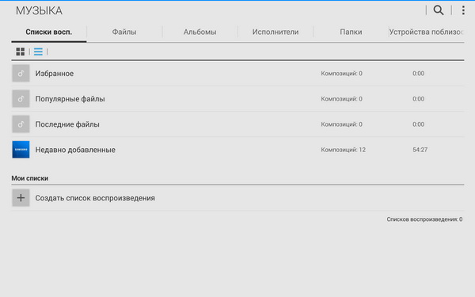475x297 pixels.
Task: Click the Популярные файлы note icon
Action: click(21, 99)
